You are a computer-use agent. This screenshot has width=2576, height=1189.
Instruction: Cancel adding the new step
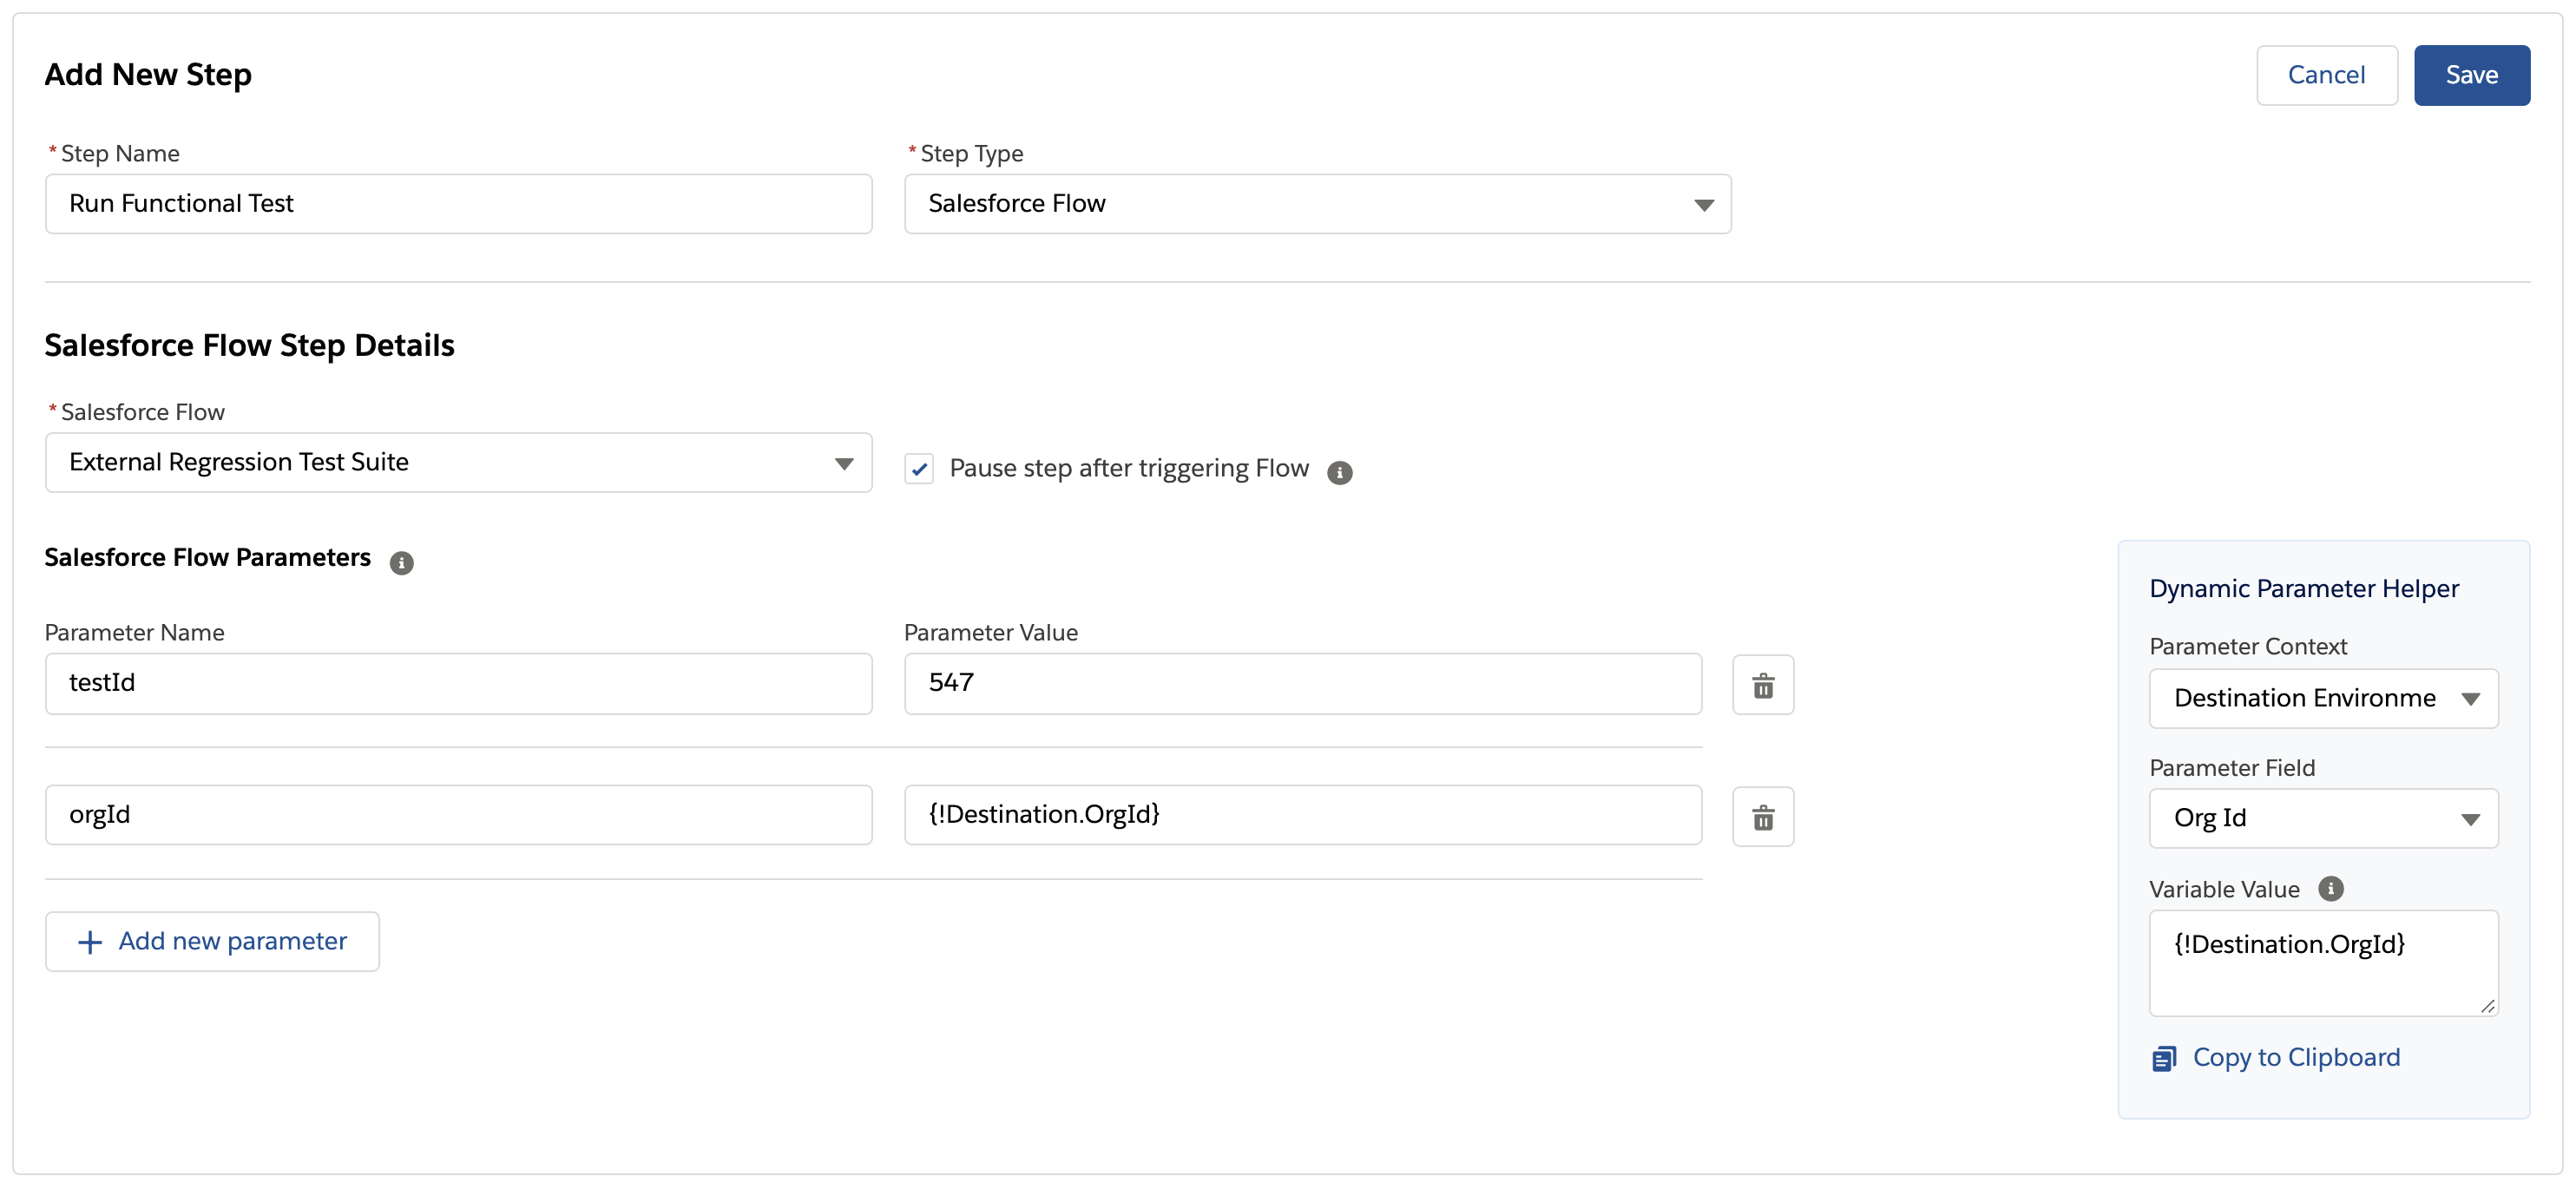pos(2327,74)
